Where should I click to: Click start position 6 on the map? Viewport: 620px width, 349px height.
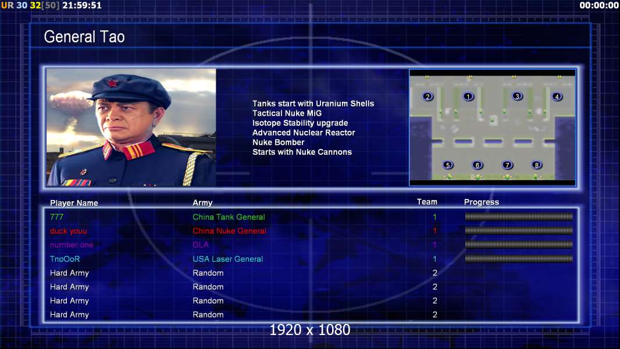pyautogui.click(x=478, y=165)
